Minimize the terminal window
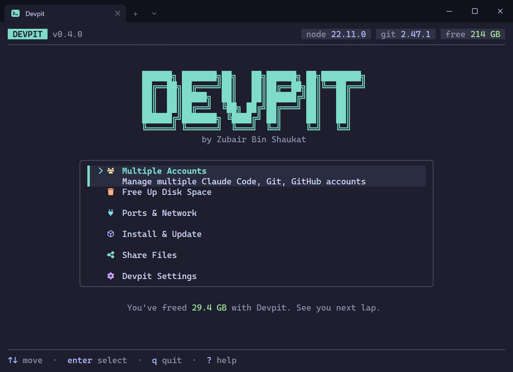The width and height of the screenshot is (513, 372). coord(449,11)
